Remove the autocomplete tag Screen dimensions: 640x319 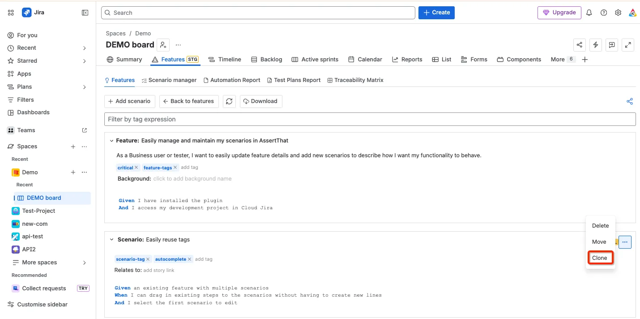click(190, 259)
